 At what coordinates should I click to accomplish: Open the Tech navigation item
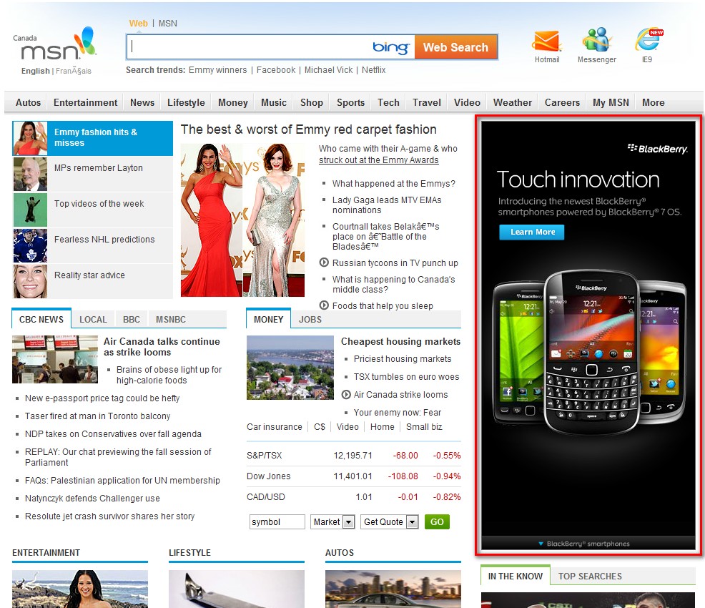tap(388, 102)
